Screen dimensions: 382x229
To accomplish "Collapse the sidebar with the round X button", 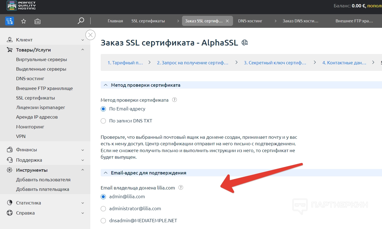I will (91, 35).
